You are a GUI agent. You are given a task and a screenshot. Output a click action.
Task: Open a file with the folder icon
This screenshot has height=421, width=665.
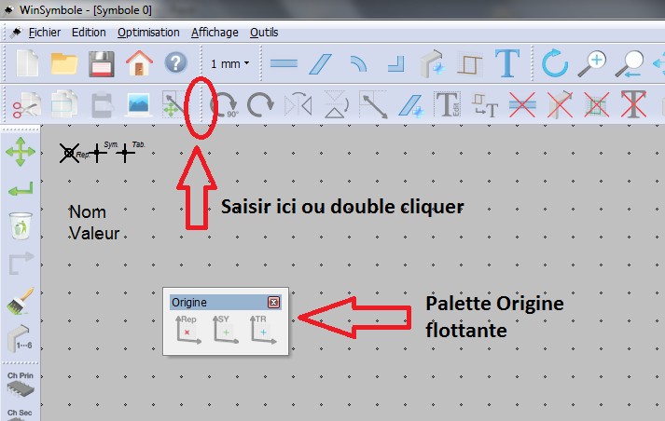[x=64, y=63]
